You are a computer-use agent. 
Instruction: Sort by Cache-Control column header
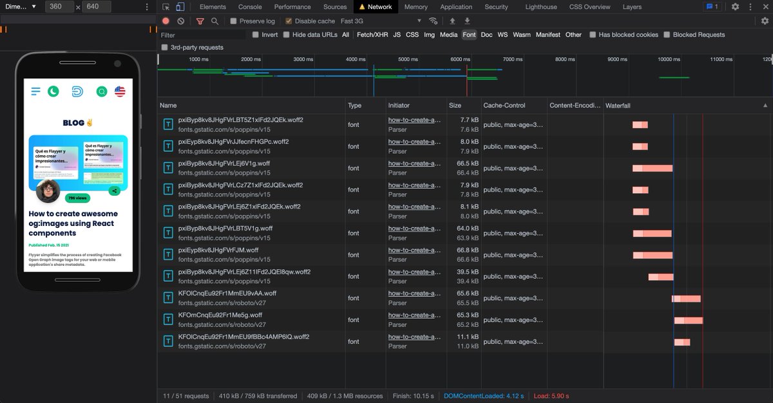click(514, 105)
